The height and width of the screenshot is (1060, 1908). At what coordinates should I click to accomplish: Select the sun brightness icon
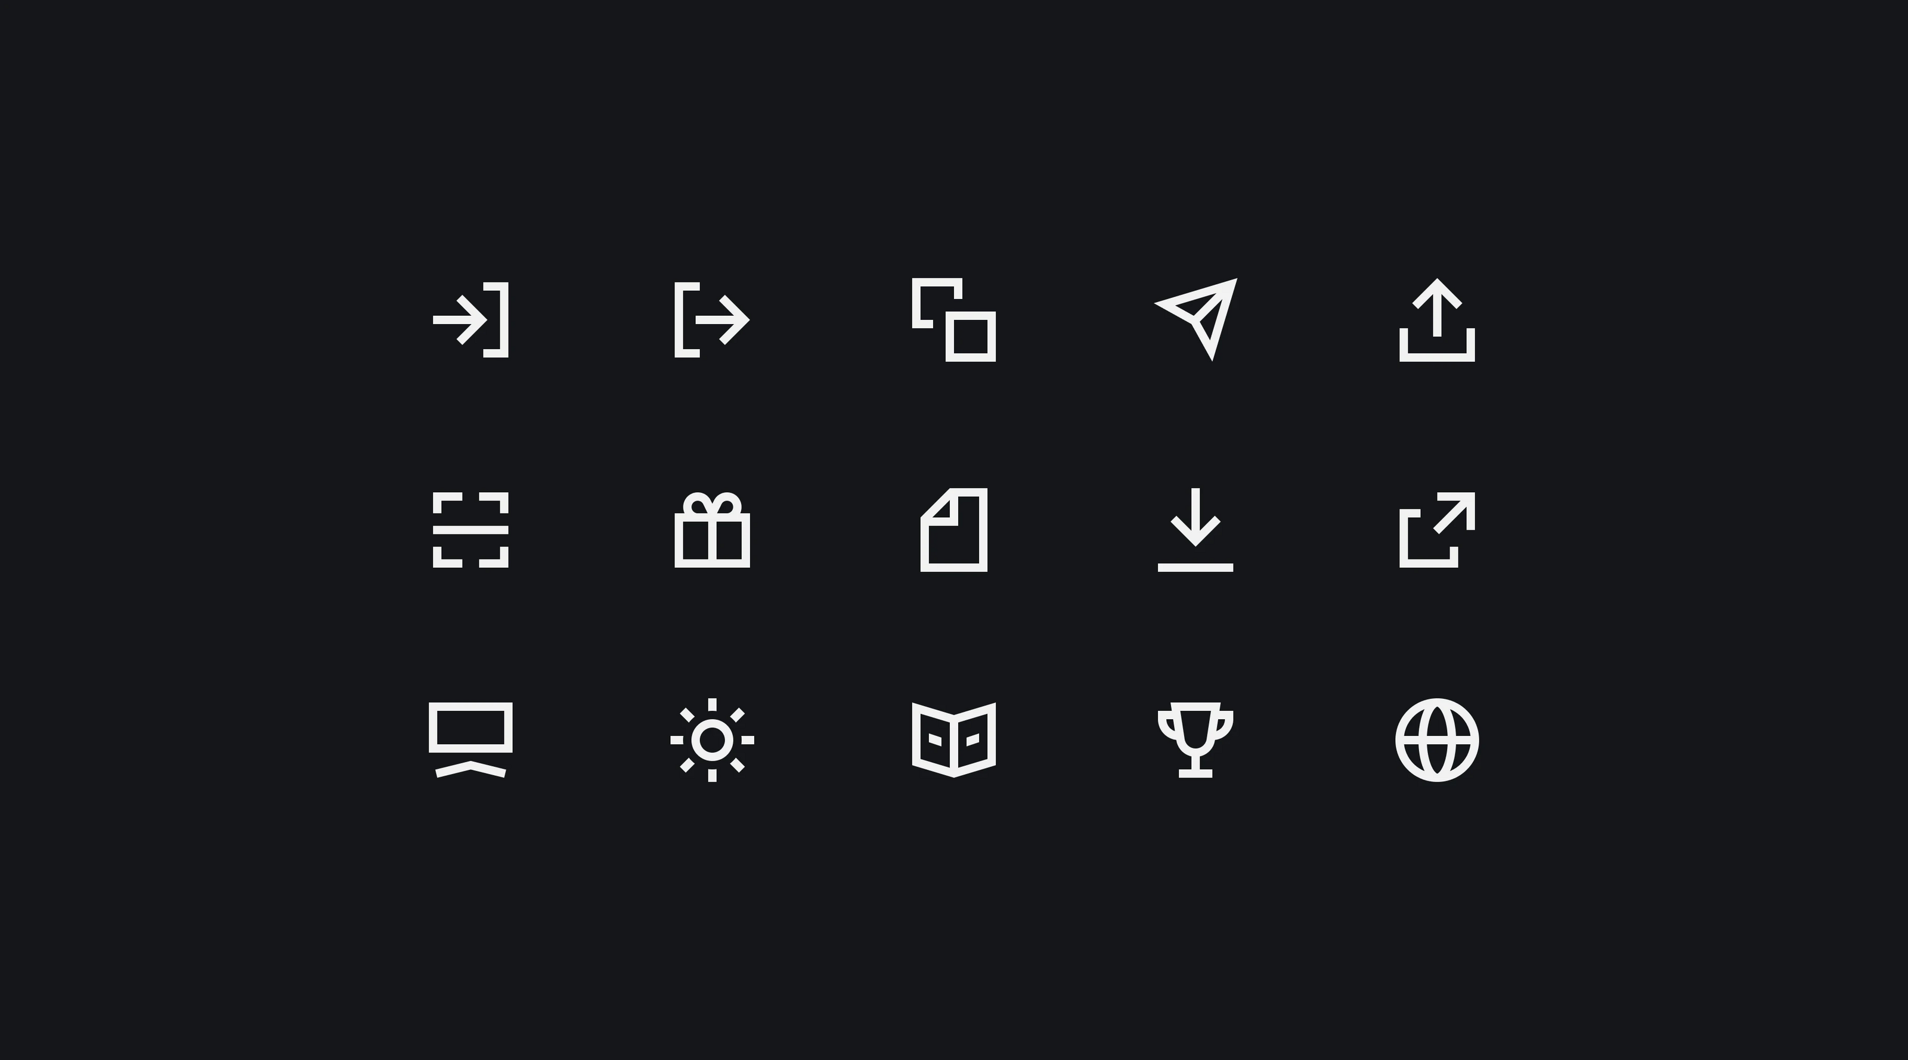pos(712,739)
